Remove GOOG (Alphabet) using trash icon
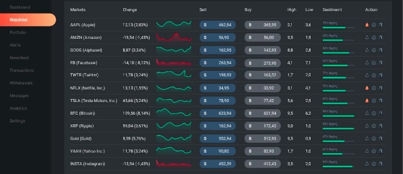 pyautogui.click(x=381, y=50)
